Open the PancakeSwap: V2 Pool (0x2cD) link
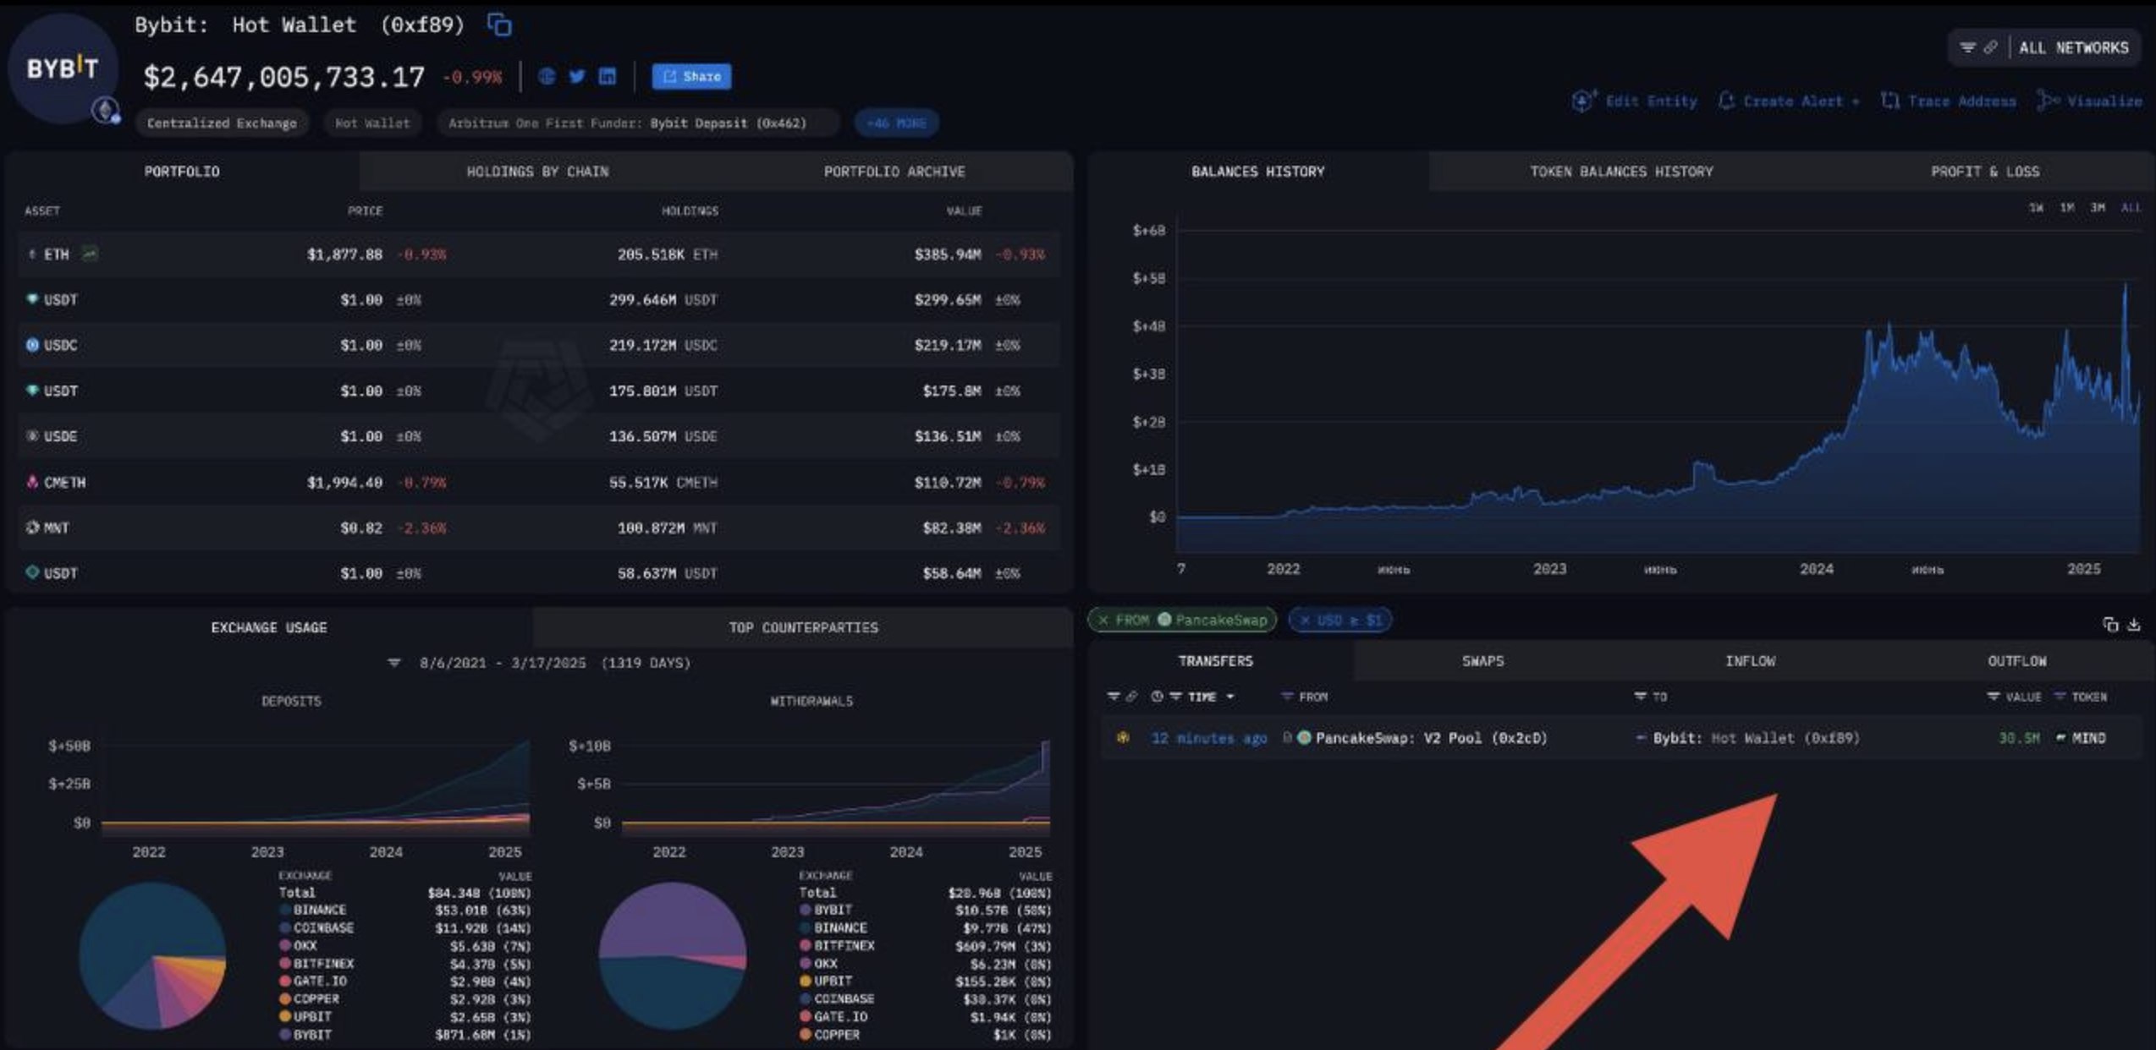2156x1050 pixels. click(x=1431, y=738)
